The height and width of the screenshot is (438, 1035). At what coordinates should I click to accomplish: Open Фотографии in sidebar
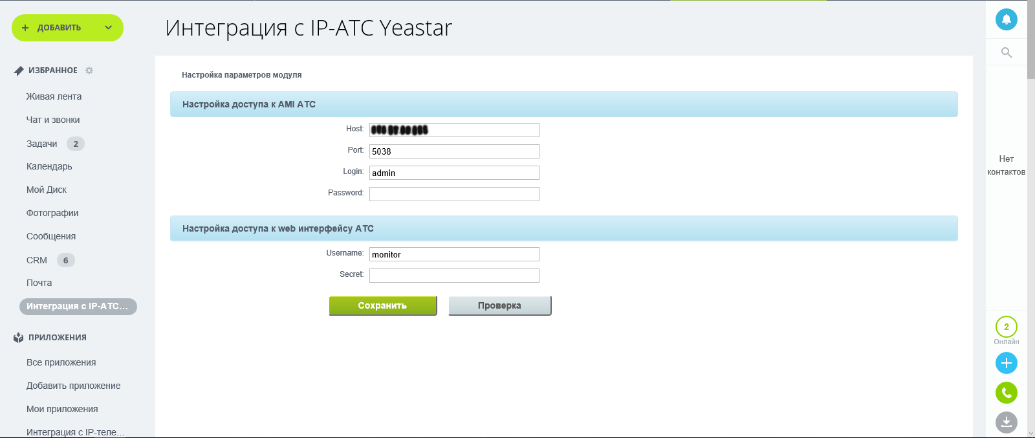point(52,213)
